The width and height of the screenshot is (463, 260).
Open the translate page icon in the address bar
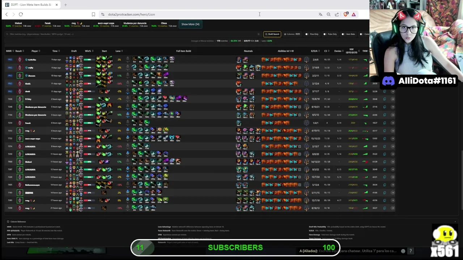click(320, 14)
